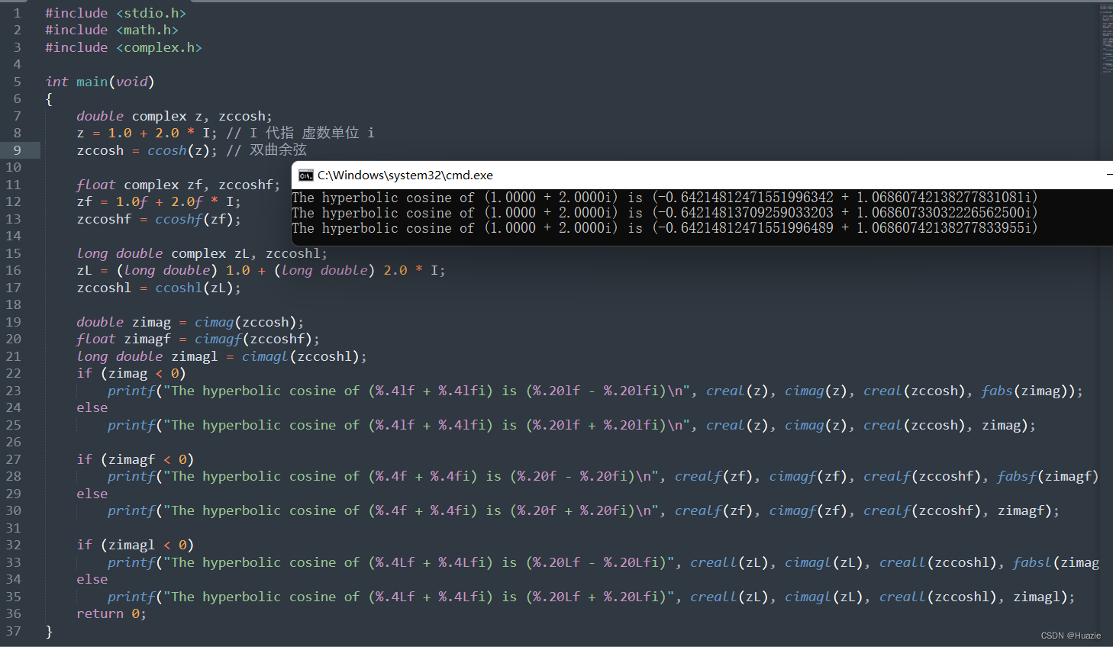The width and height of the screenshot is (1113, 647).
Task: Click the else keyword on line 34
Action: (x=92, y=579)
